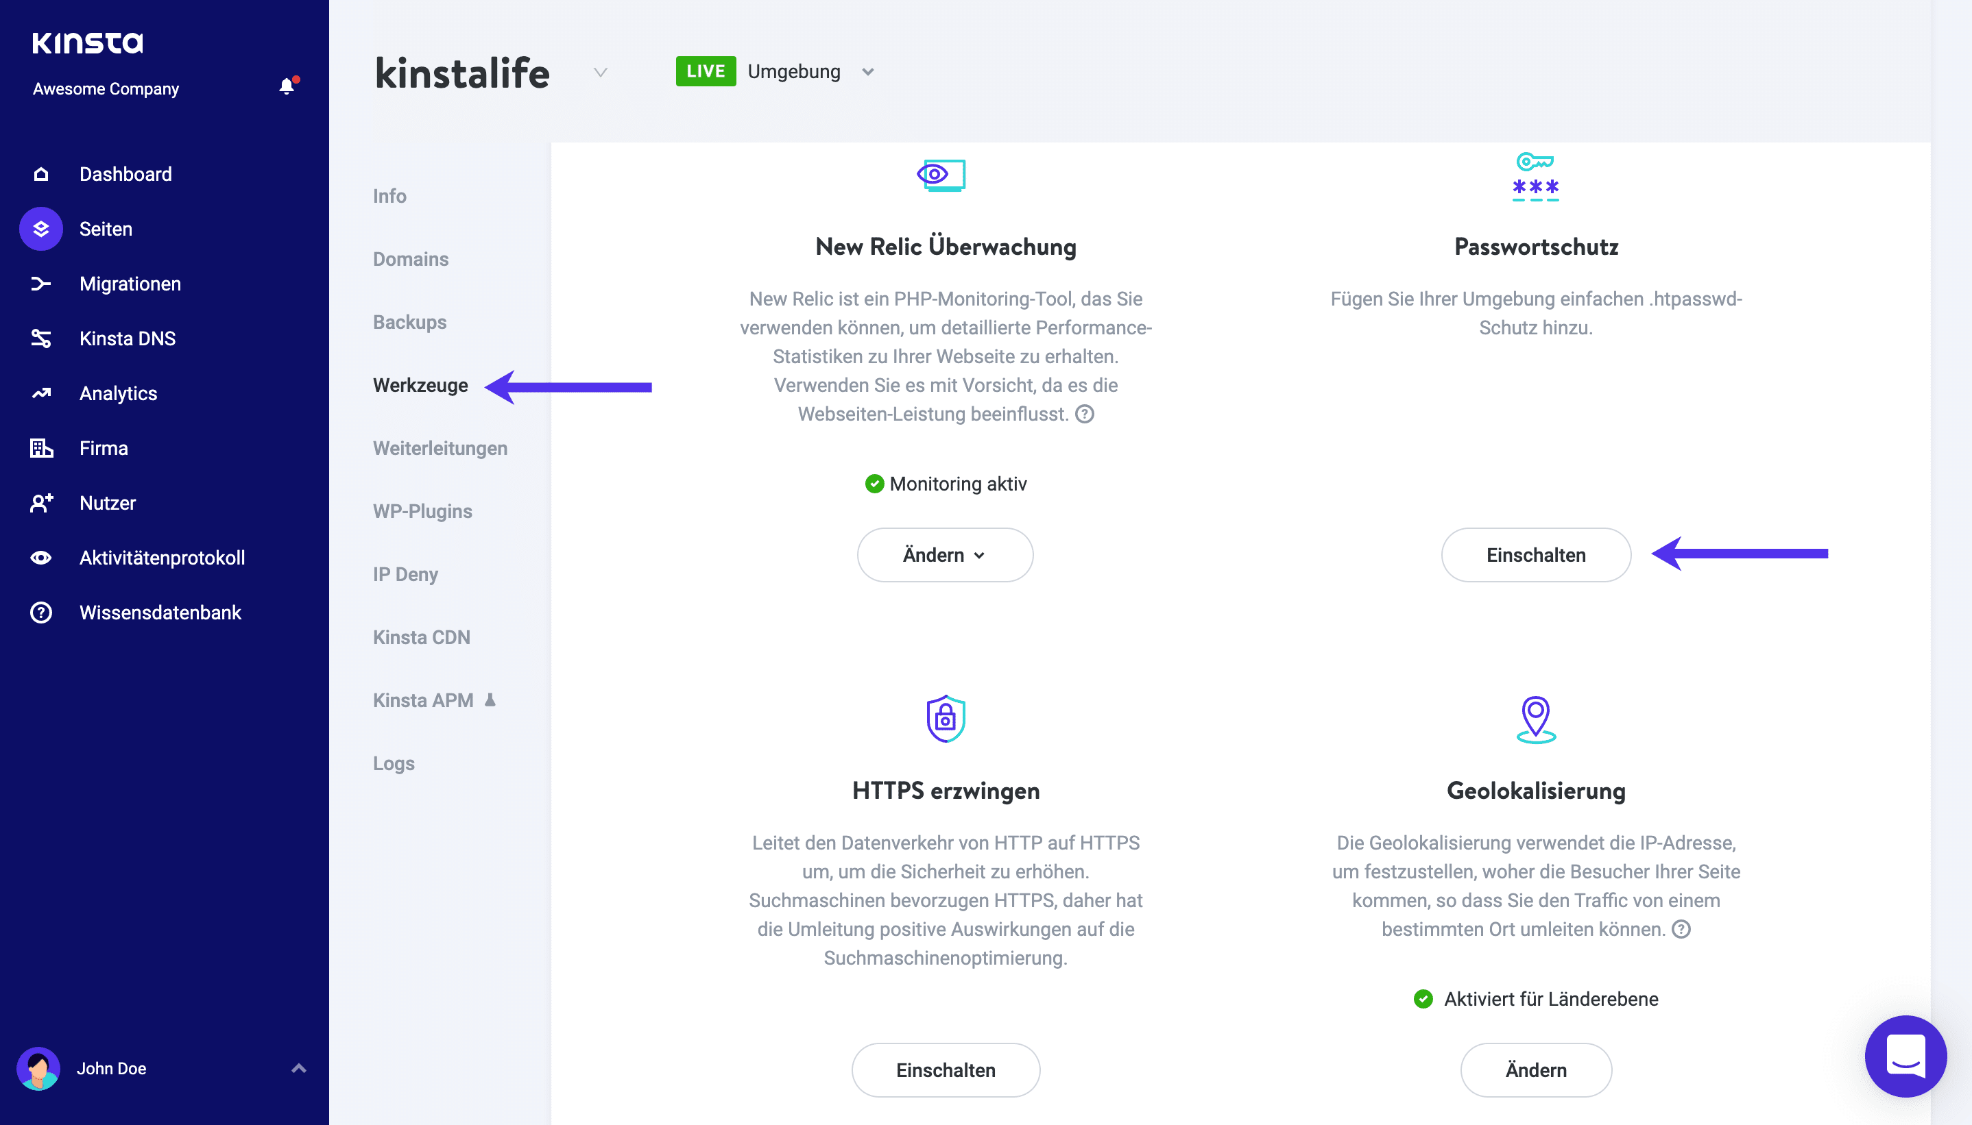Click the Geolokalisierung help question mark

point(1681,929)
